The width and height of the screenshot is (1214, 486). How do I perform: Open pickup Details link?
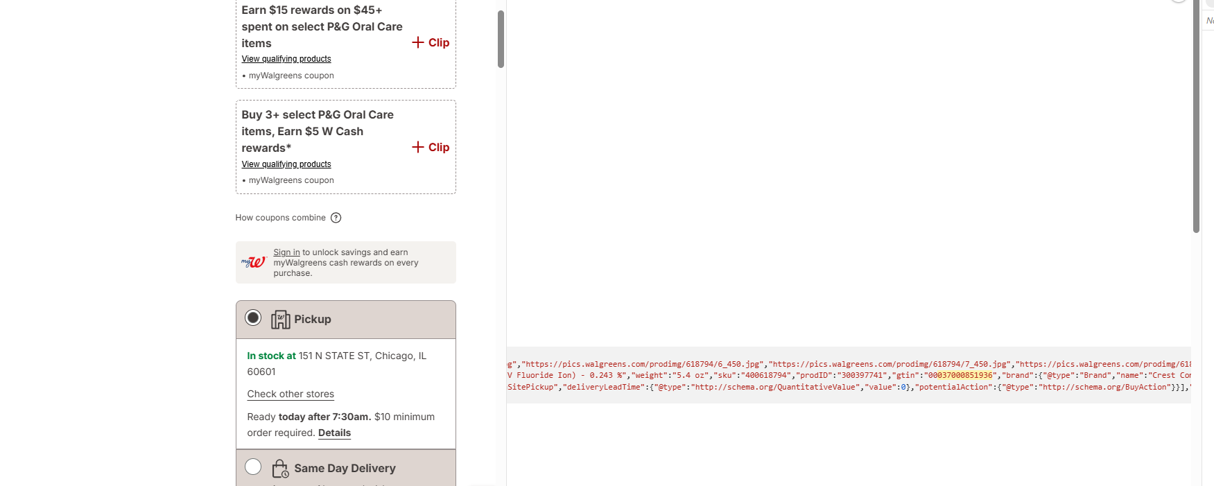(334, 433)
